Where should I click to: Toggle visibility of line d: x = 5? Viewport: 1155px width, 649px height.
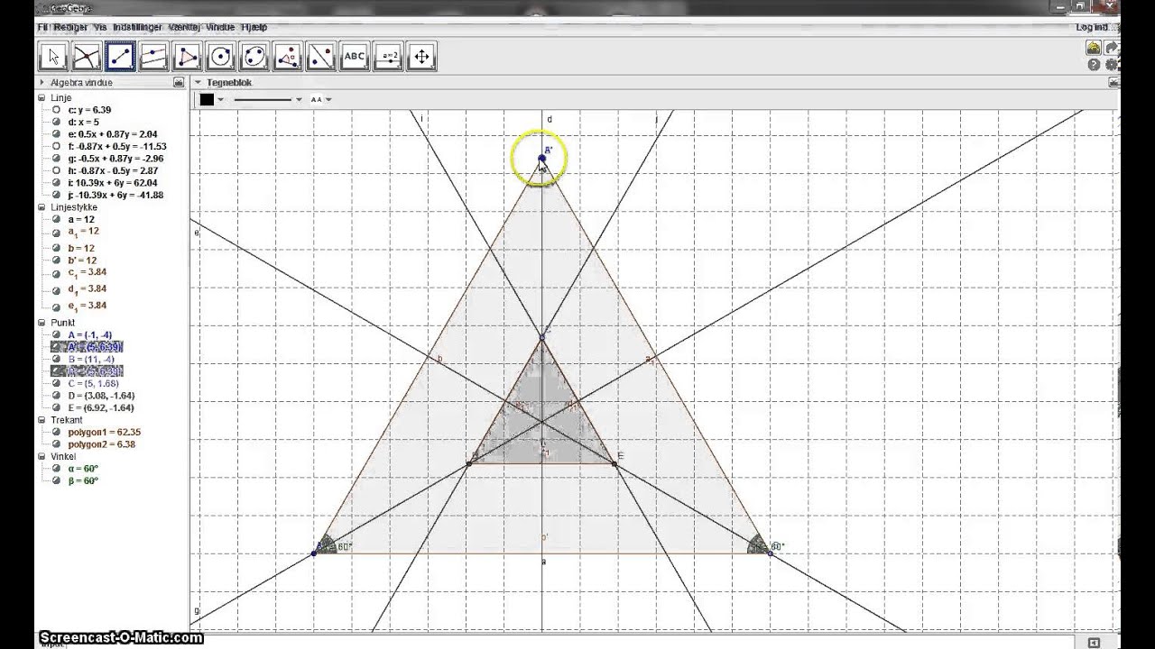(x=56, y=122)
